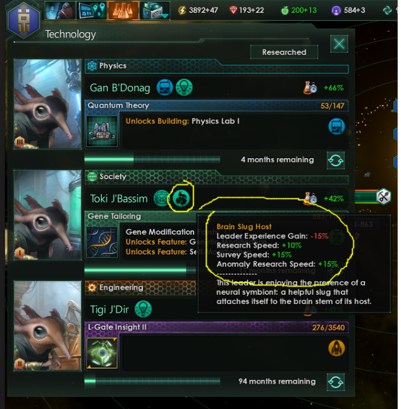Open the Researched technologies list
This screenshot has height=409, width=401.
click(284, 52)
